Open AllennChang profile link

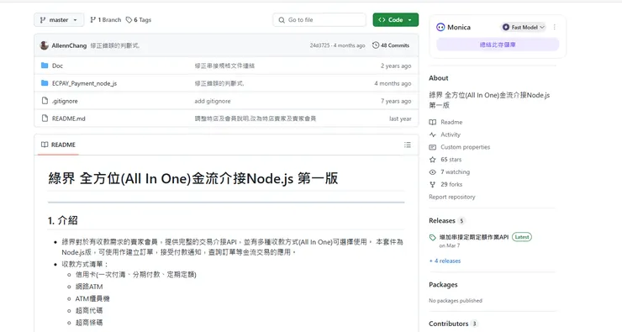click(x=69, y=45)
